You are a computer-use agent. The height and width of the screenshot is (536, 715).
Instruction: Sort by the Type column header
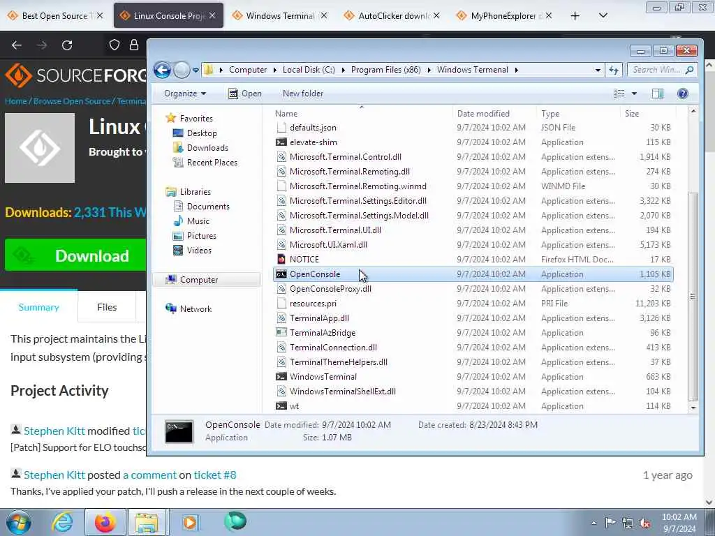click(550, 114)
